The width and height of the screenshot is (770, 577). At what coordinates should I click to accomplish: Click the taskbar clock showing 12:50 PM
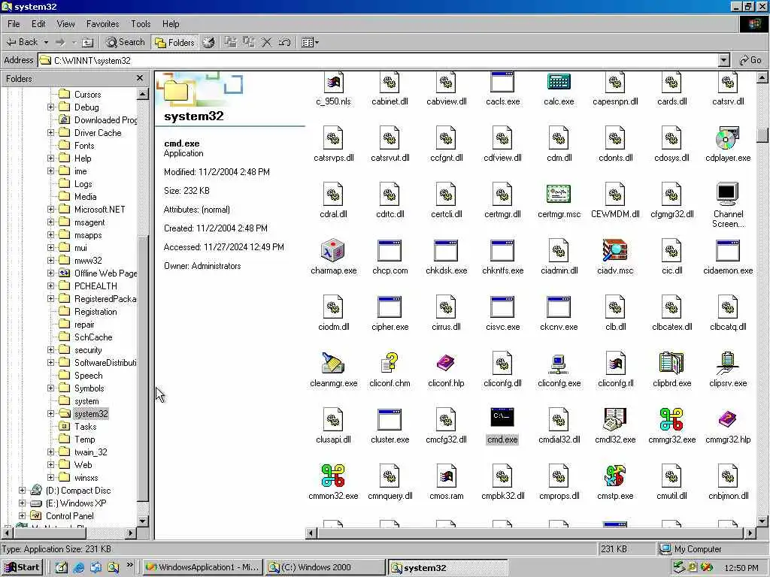tap(741, 568)
